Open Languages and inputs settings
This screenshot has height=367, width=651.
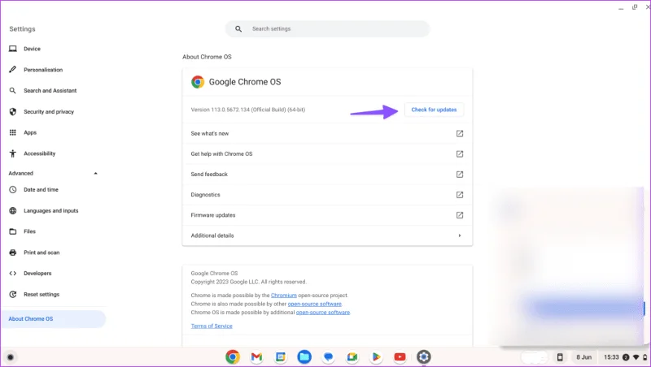click(x=53, y=210)
